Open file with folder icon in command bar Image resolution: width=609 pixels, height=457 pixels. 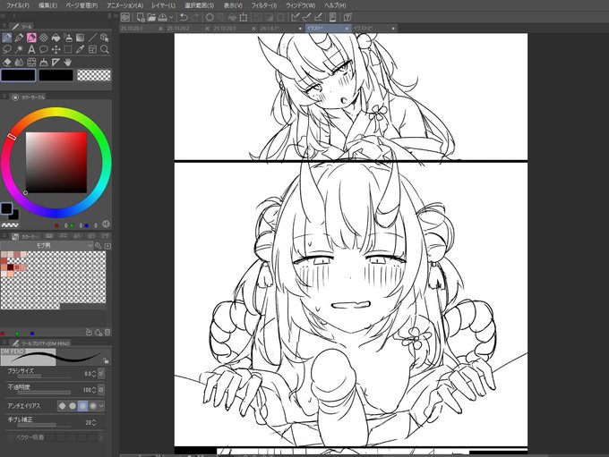(x=151, y=17)
